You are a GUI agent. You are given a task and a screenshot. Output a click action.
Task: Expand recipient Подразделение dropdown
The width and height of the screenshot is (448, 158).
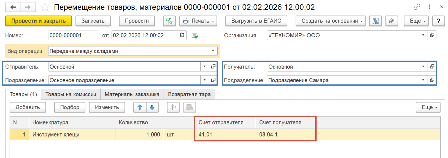[423, 80]
